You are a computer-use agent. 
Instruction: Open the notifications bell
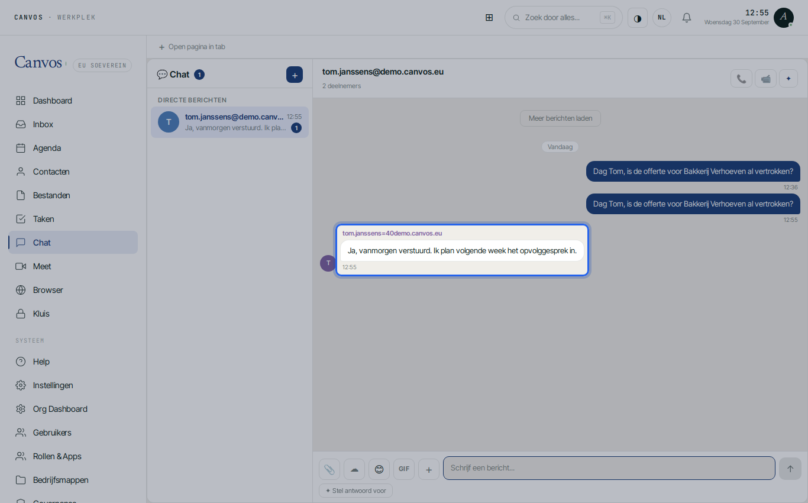tap(687, 18)
